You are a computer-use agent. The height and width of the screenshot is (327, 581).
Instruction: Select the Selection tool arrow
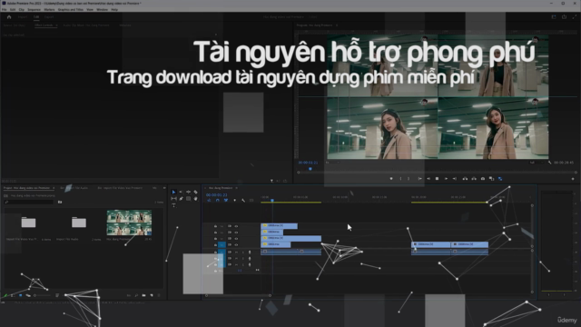point(173,192)
